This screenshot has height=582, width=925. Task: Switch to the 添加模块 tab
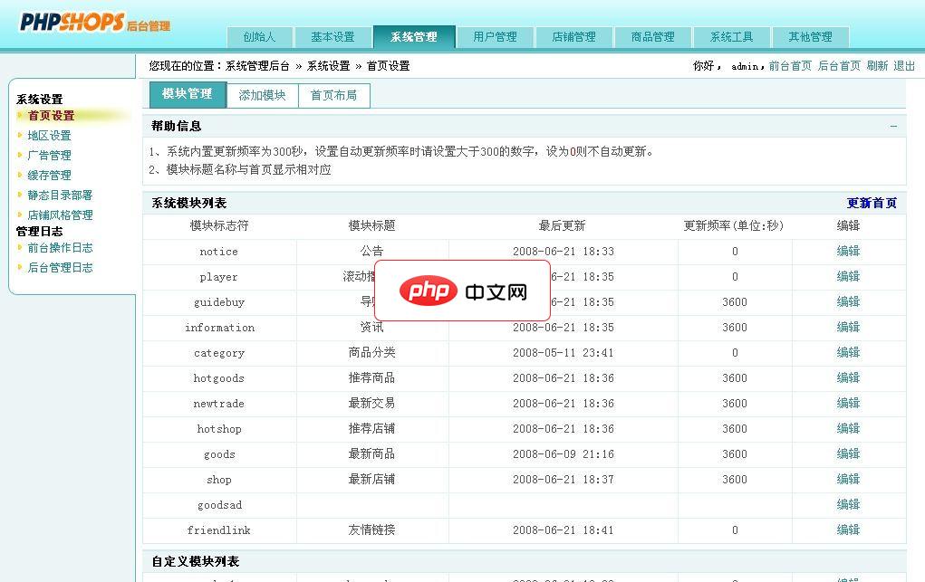pos(262,94)
